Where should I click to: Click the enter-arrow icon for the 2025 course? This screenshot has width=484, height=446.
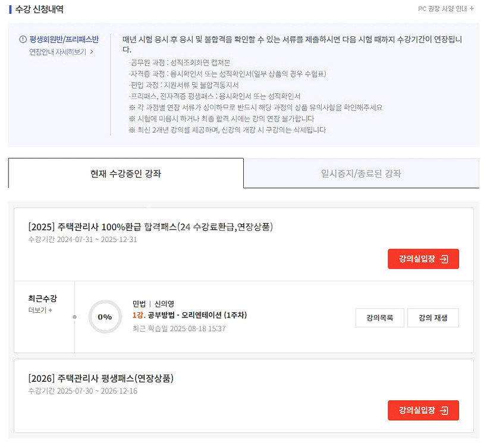click(444, 259)
